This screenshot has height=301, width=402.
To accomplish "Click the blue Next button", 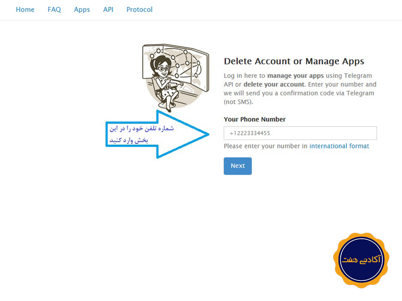I will [238, 166].
